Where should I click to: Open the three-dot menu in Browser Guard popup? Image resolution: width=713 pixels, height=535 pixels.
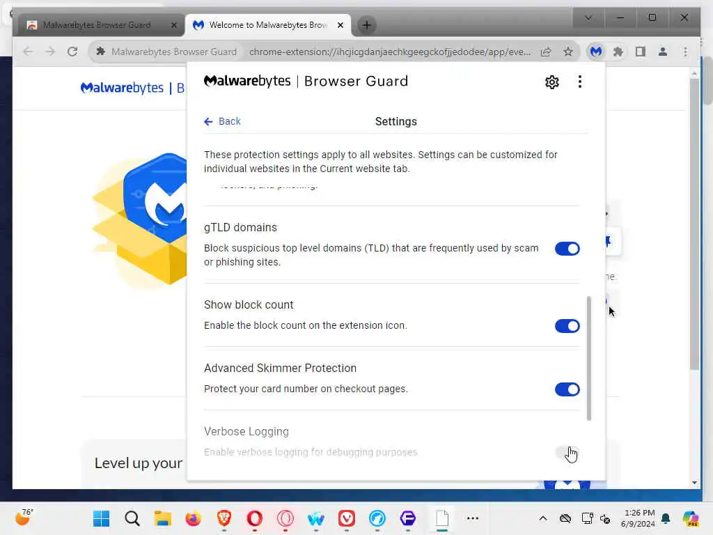point(579,82)
